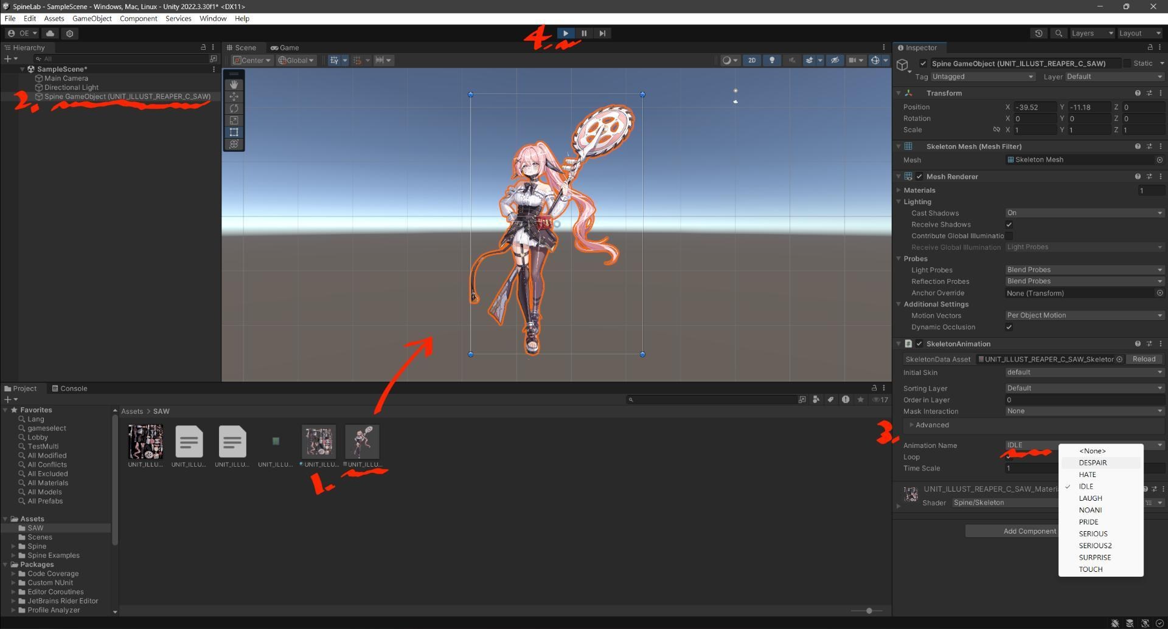
Task: Disable the SkeletonAnimation component checkbox
Action: point(919,343)
